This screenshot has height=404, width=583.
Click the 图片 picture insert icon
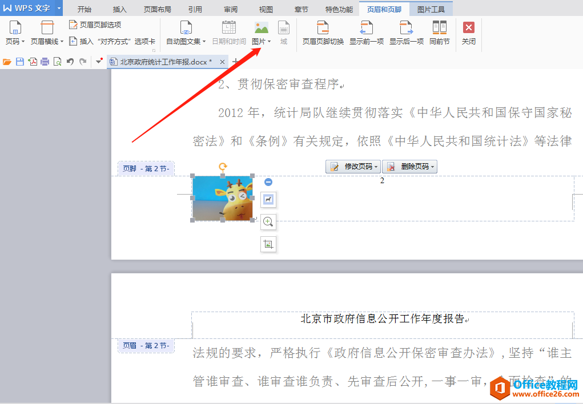click(262, 29)
